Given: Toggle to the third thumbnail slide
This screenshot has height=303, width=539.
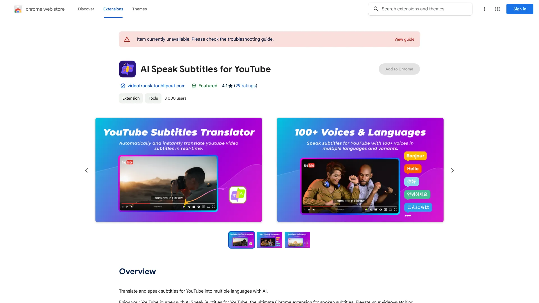Looking at the screenshot, I should [x=297, y=240].
